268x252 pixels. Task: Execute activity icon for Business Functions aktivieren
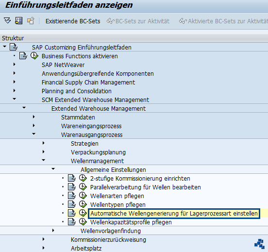coord(34,56)
